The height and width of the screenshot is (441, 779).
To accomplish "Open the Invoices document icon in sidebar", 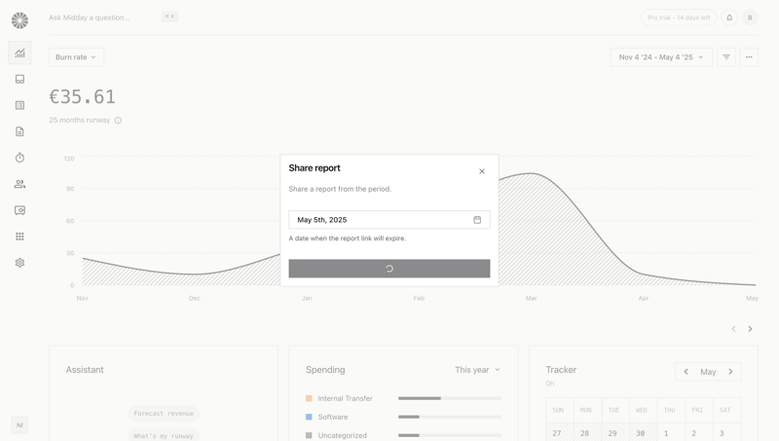I will (x=19, y=131).
